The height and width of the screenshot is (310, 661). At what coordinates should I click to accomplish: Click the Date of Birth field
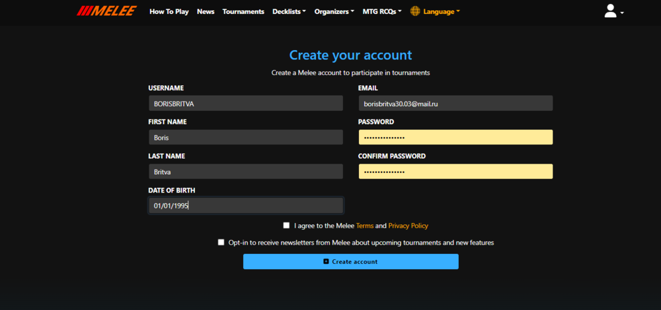coord(245,206)
